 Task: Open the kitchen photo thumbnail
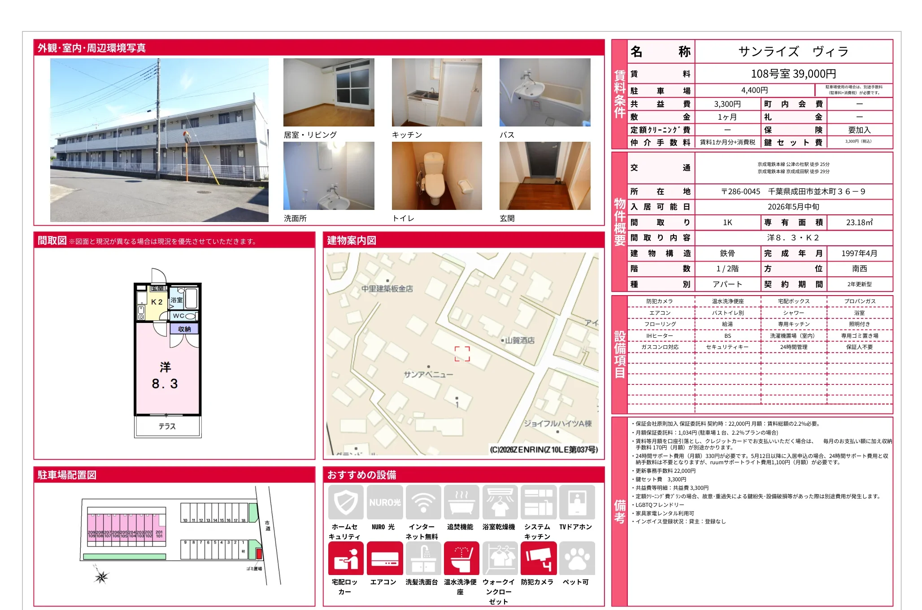click(x=437, y=92)
